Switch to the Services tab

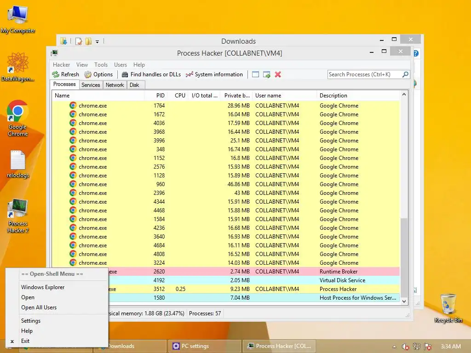91,85
